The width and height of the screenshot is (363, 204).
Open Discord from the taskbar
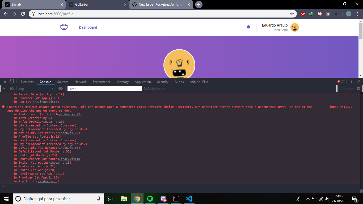[x=163, y=199]
